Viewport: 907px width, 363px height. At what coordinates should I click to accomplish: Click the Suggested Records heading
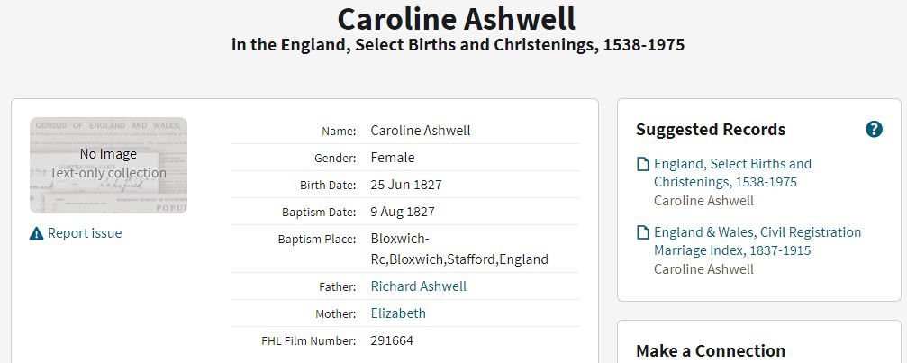point(711,130)
